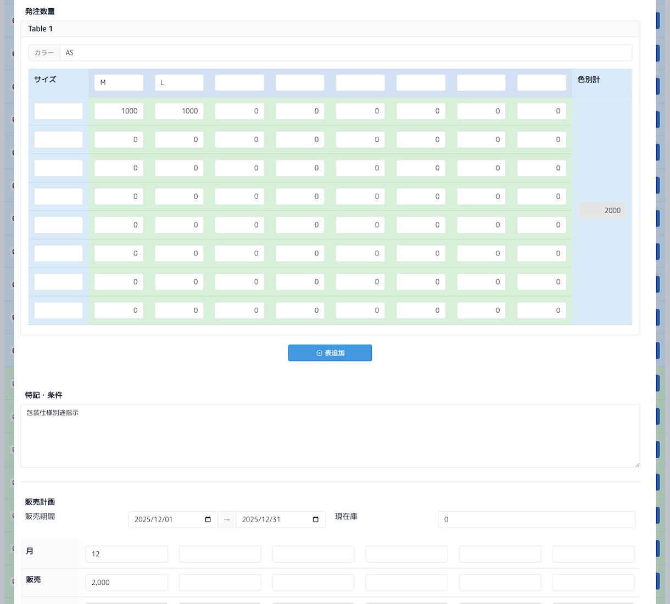Click the 特記・条件 textarea with 包装仕様別途指示

[330, 436]
